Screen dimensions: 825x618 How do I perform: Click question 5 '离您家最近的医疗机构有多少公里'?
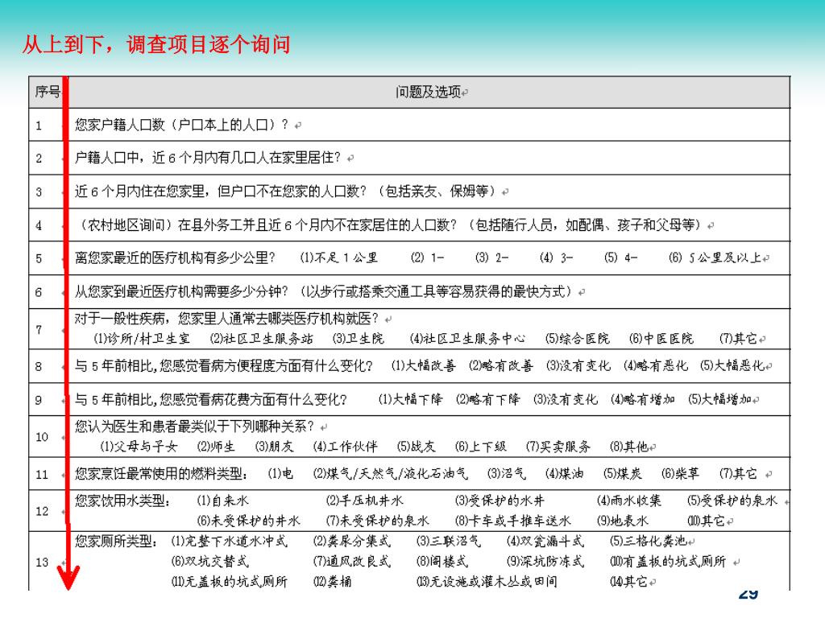(x=175, y=258)
